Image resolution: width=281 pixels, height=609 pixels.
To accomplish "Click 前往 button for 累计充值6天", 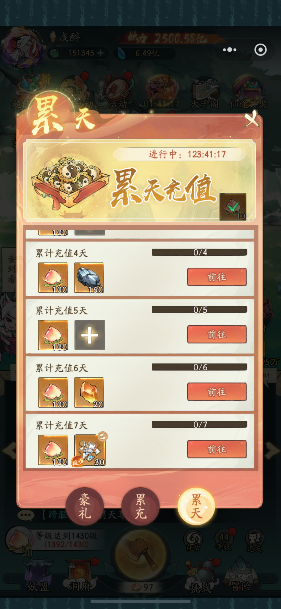I will [x=217, y=392].
